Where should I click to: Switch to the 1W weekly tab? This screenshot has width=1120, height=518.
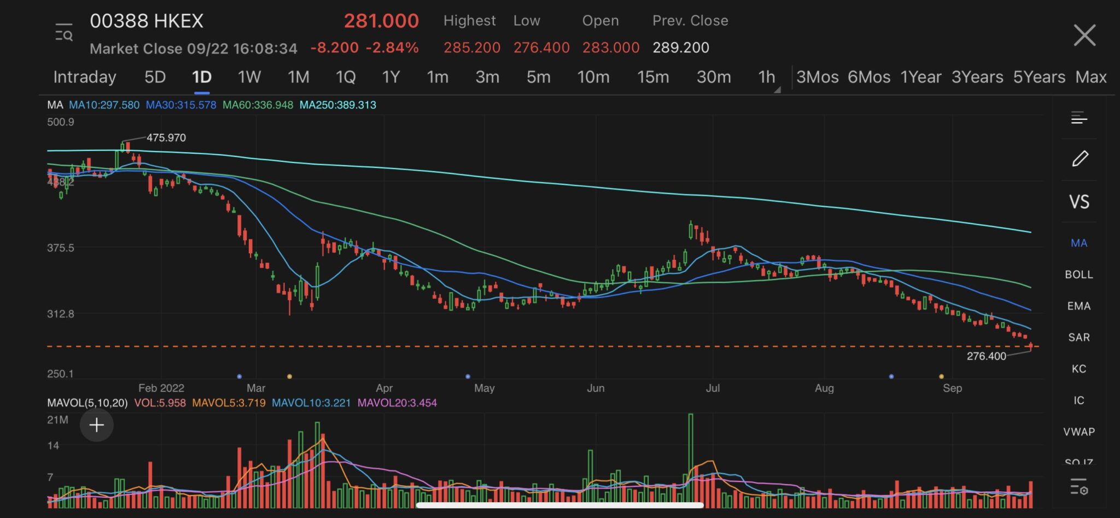point(249,77)
